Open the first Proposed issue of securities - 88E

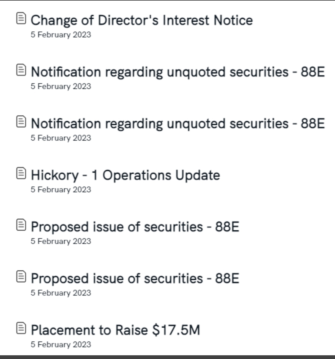click(135, 227)
